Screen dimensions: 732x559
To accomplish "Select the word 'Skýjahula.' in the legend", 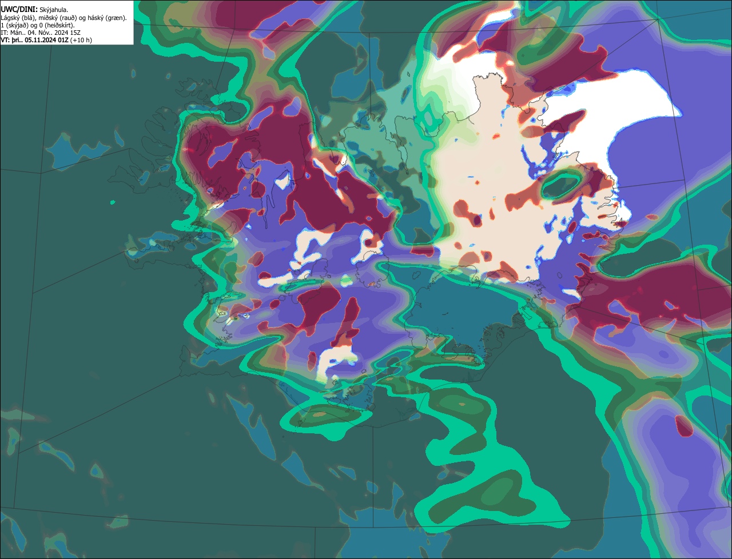I will tap(54, 10).
